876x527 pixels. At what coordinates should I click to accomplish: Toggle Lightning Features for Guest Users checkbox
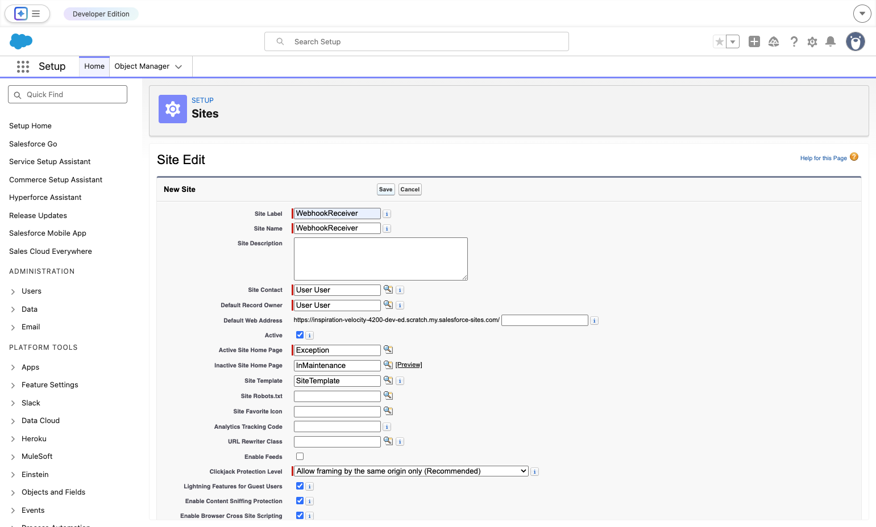300,486
